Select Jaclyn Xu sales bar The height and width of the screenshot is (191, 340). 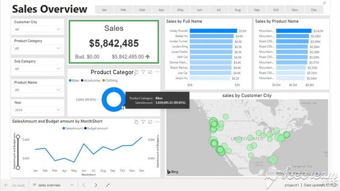[210, 78]
